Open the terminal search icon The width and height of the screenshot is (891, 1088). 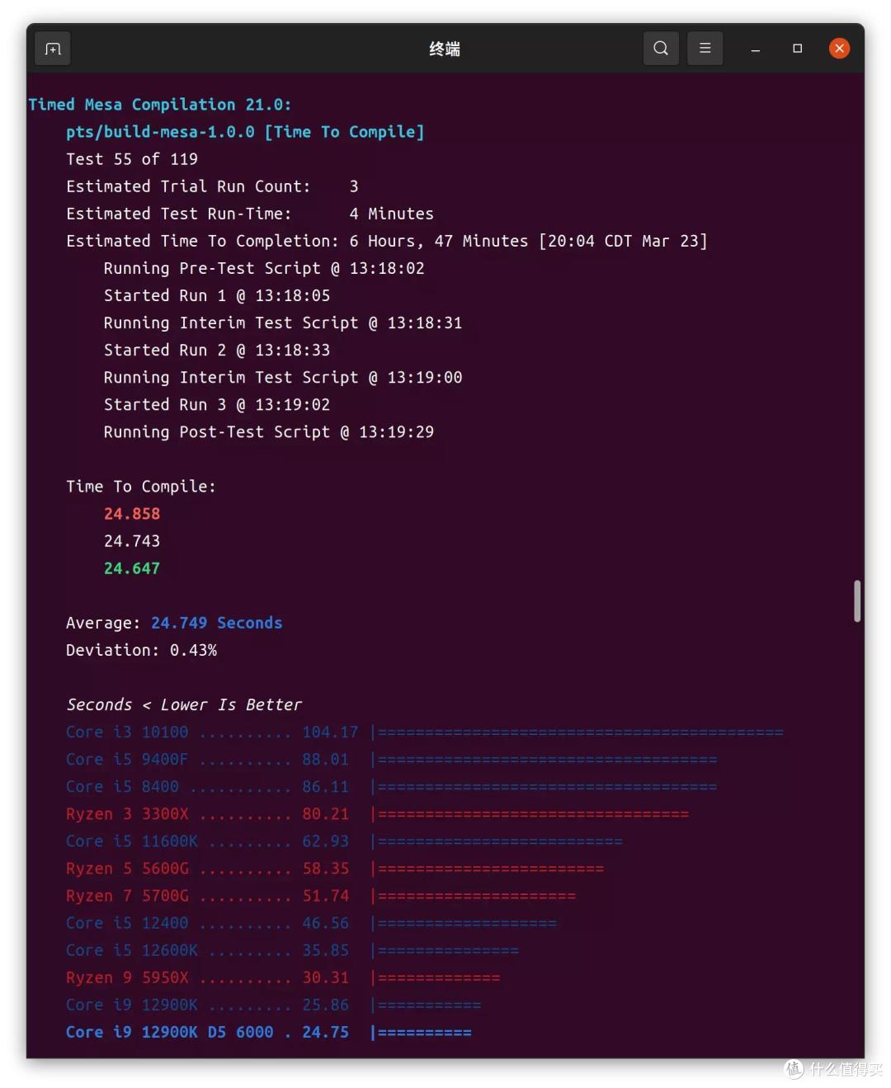(661, 49)
